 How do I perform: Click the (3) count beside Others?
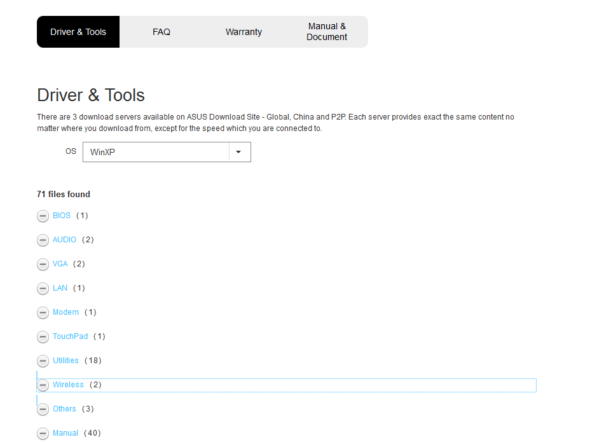pyautogui.click(x=88, y=409)
